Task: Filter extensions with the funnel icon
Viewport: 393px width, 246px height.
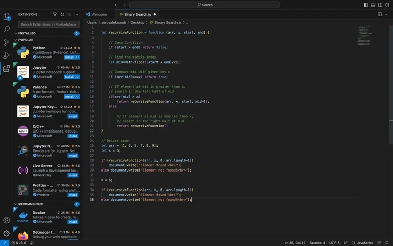Action: [55, 14]
